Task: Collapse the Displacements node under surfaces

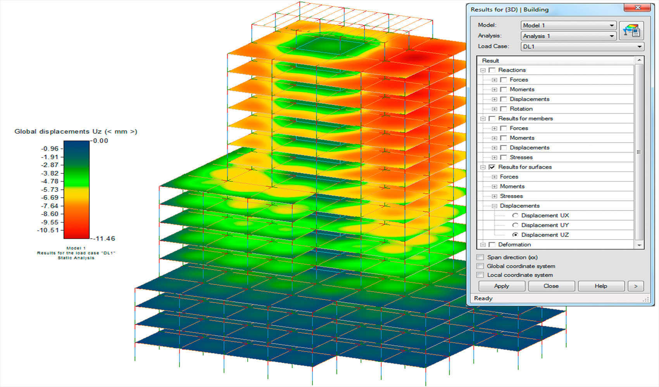Action: (494, 205)
